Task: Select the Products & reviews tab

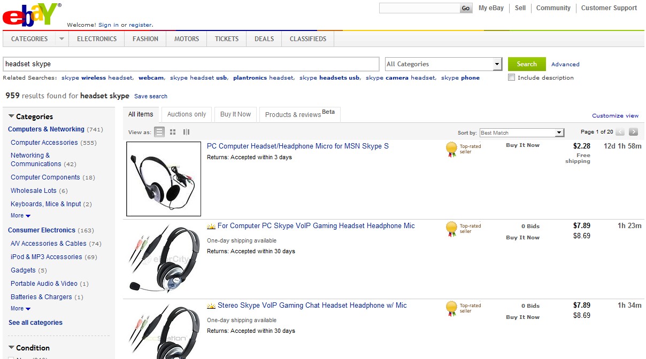Action: pos(300,114)
